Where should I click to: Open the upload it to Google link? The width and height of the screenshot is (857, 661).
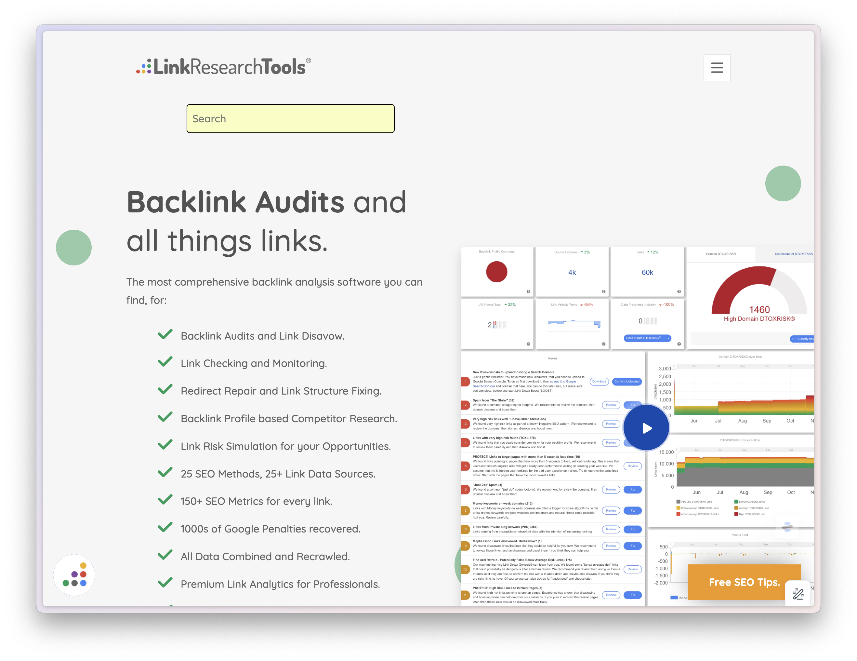(x=563, y=382)
